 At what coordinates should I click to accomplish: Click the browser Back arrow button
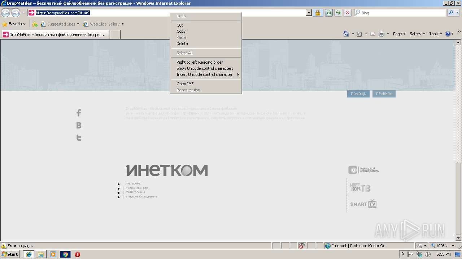5,13
